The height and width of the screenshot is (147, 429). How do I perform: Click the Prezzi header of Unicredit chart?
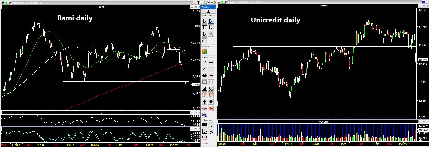(324, 6)
